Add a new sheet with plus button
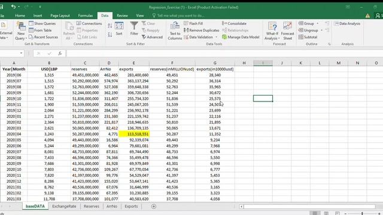 coord(154,207)
